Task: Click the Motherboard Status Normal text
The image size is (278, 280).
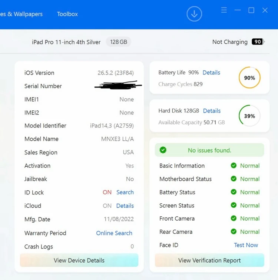Action: [249, 179]
